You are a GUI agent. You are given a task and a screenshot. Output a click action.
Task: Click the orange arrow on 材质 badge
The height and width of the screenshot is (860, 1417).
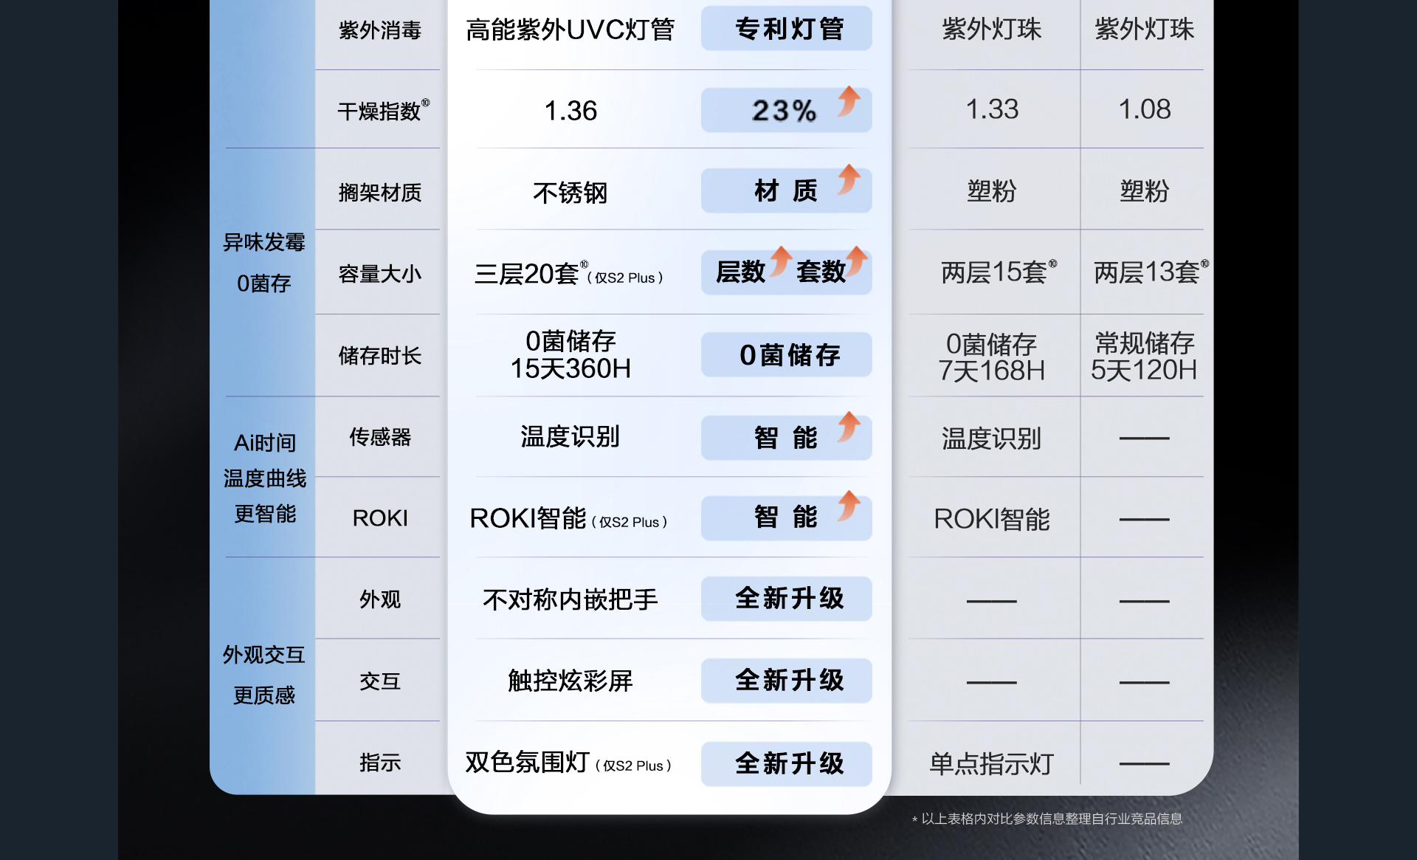click(x=849, y=179)
